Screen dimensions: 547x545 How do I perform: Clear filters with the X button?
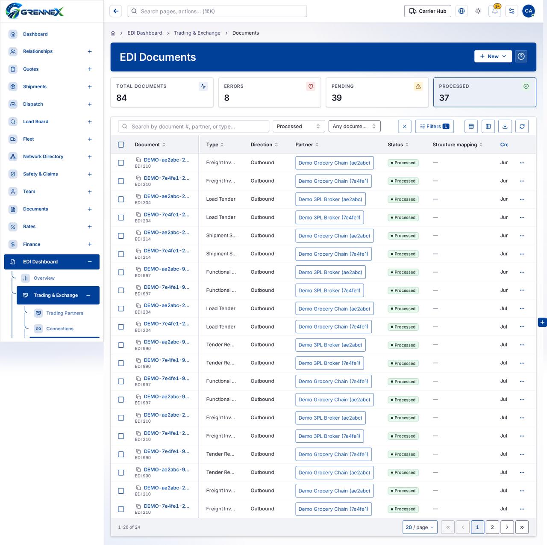[405, 126]
